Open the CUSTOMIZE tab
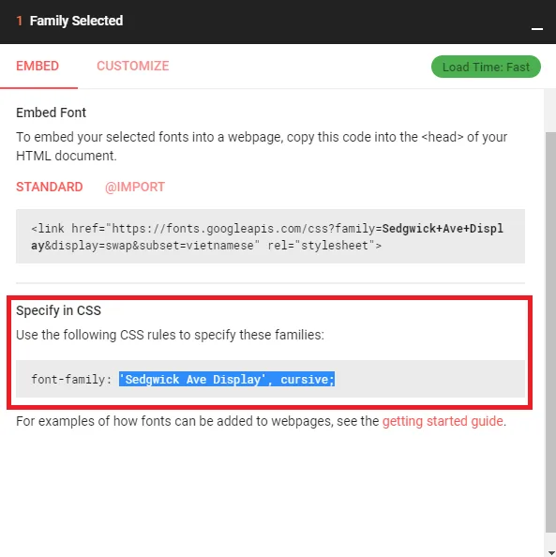Image resolution: width=556 pixels, height=557 pixels. pyautogui.click(x=133, y=66)
